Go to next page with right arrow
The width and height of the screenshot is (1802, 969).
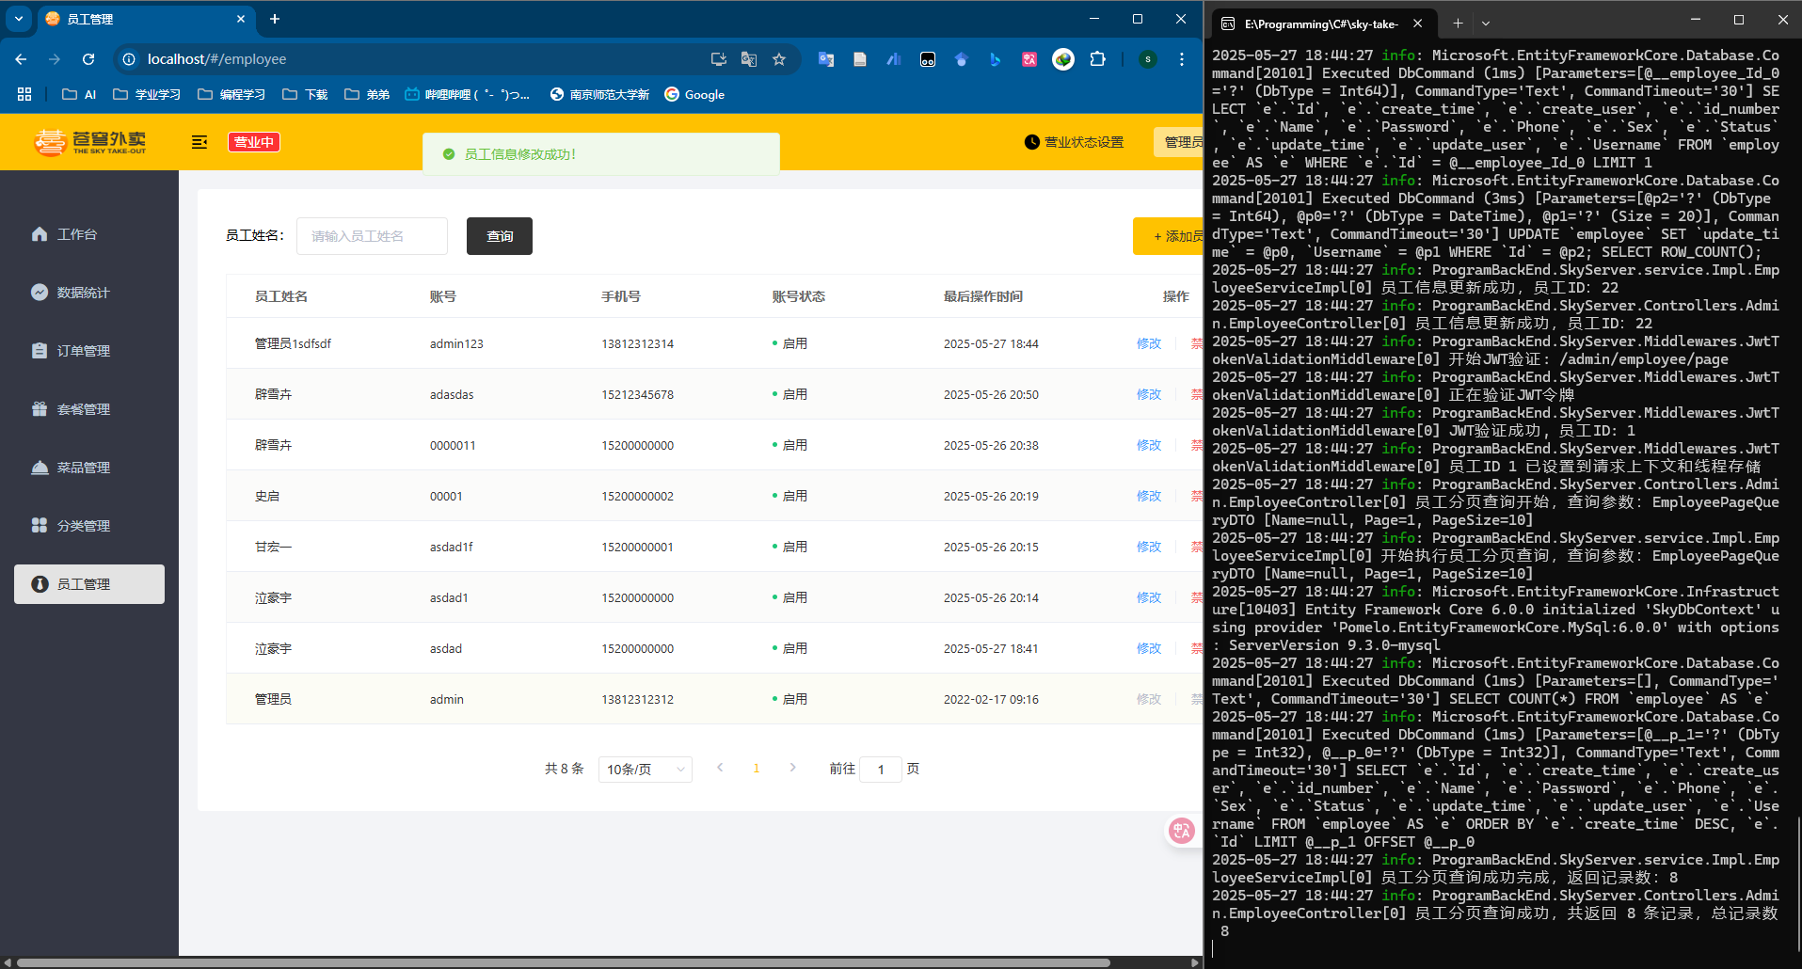[792, 769]
